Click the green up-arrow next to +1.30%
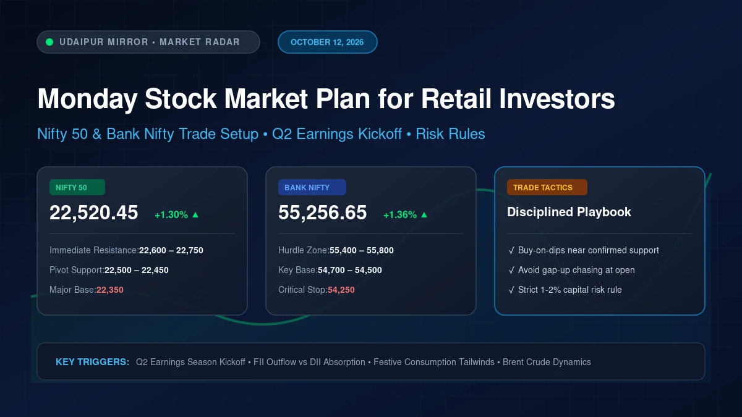This screenshot has width=742, height=417. (195, 215)
